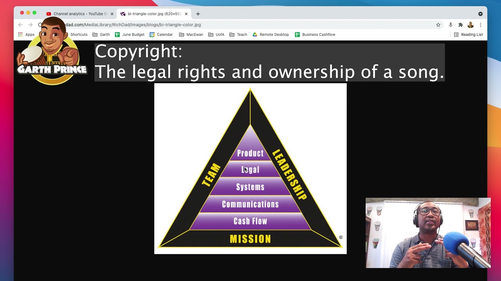Image resolution: width=501 pixels, height=281 pixels.
Task: Open the Extensions puzzle icon
Action: click(461, 25)
